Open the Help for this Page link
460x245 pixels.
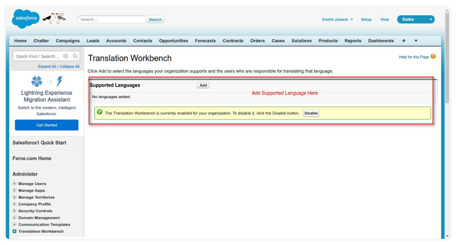point(414,57)
